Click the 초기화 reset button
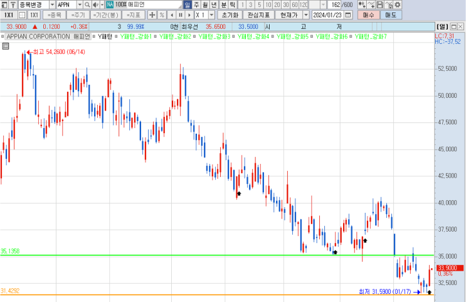This screenshot has width=466, height=302. point(230,15)
